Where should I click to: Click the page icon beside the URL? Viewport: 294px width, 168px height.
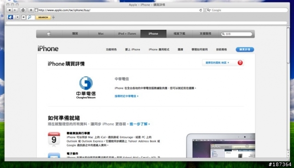tap(36, 10)
